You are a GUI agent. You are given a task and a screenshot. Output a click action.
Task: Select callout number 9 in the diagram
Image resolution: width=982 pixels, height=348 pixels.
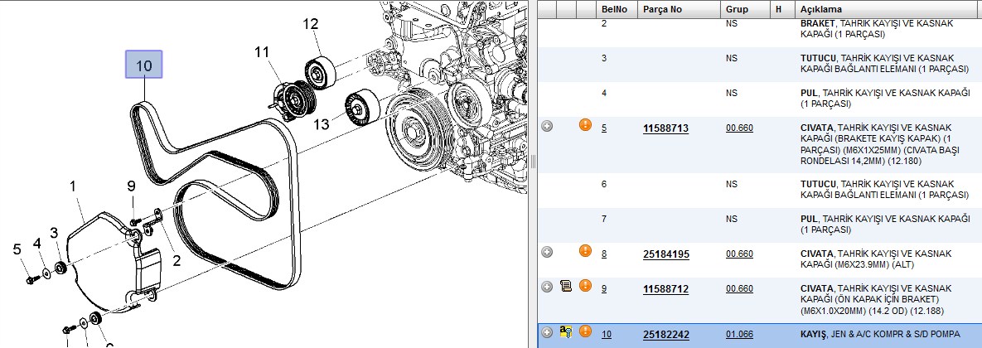click(x=131, y=186)
